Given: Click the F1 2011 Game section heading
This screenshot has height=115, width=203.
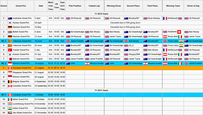Looking at the screenshot, I should [101, 90].
